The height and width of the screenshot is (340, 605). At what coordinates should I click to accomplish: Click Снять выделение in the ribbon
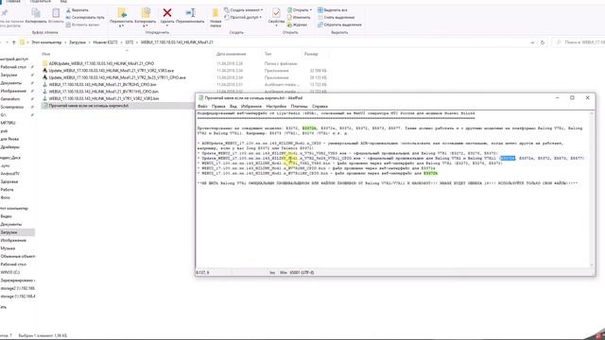click(x=337, y=17)
